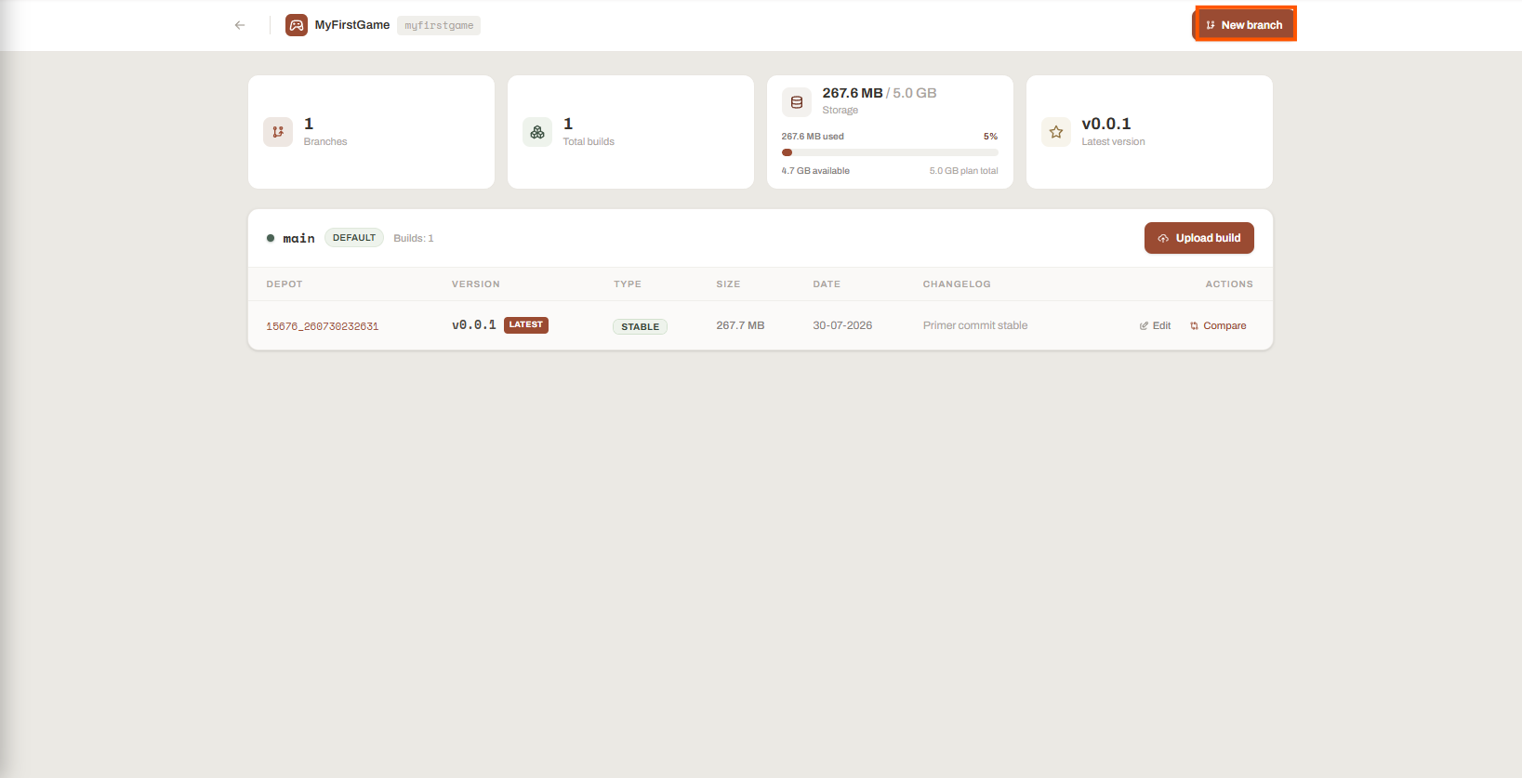This screenshot has width=1522, height=778.
Task: Click the LATEST badge
Action: pyautogui.click(x=526, y=325)
